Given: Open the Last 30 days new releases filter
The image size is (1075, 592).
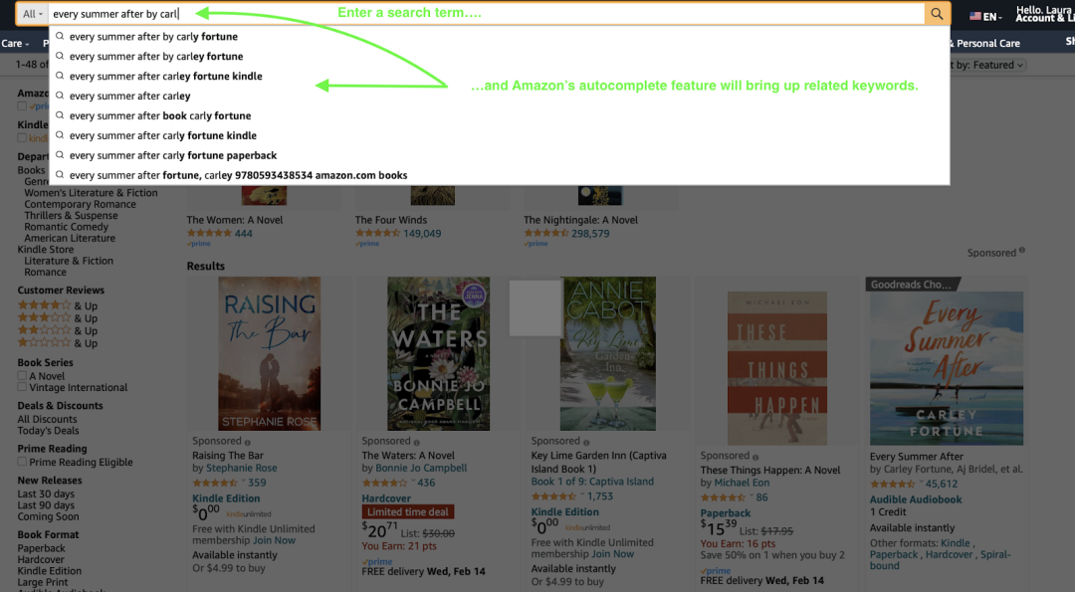Looking at the screenshot, I should 46,493.
